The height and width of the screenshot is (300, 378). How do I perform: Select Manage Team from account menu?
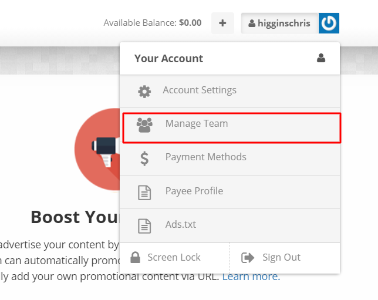point(232,128)
